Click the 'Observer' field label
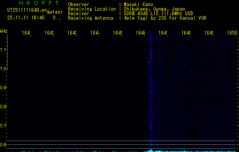The height and width of the screenshot is (152, 239). (79, 5)
